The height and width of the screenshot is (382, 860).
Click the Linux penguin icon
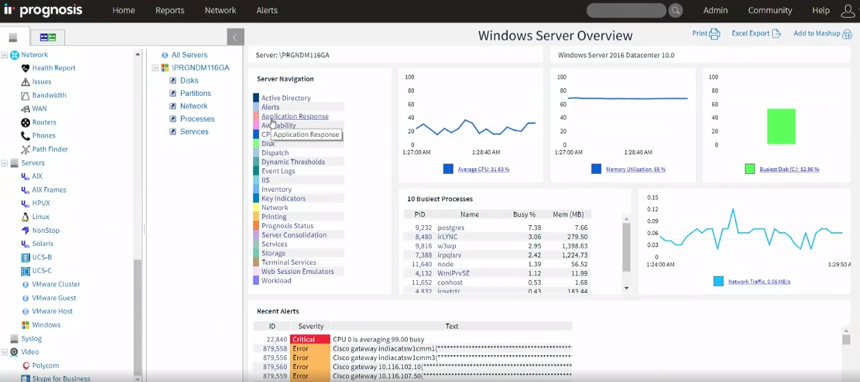click(x=25, y=217)
